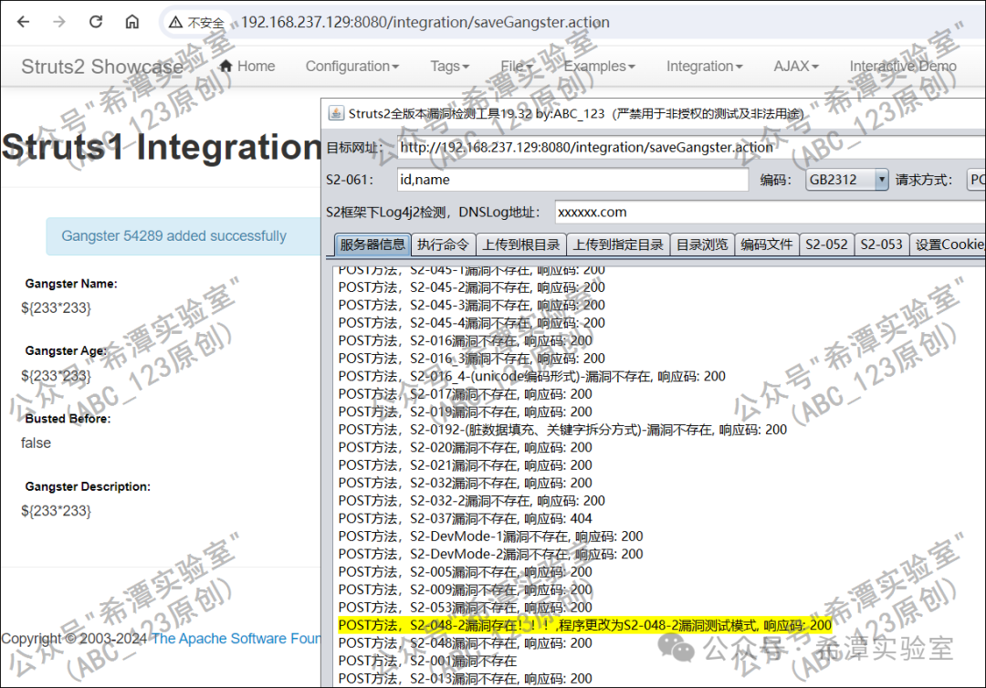Viewport: 986px width, 688px height.
Task: Click the S2-053漏洞不存在 result line
Action: click(x=465, y=608)
